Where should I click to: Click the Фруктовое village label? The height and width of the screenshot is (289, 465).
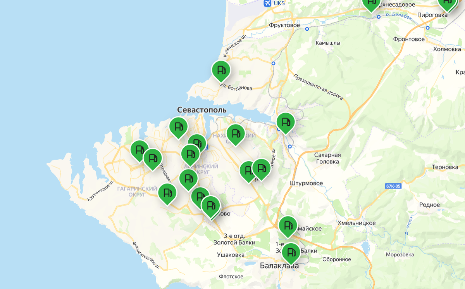point(284,25)
